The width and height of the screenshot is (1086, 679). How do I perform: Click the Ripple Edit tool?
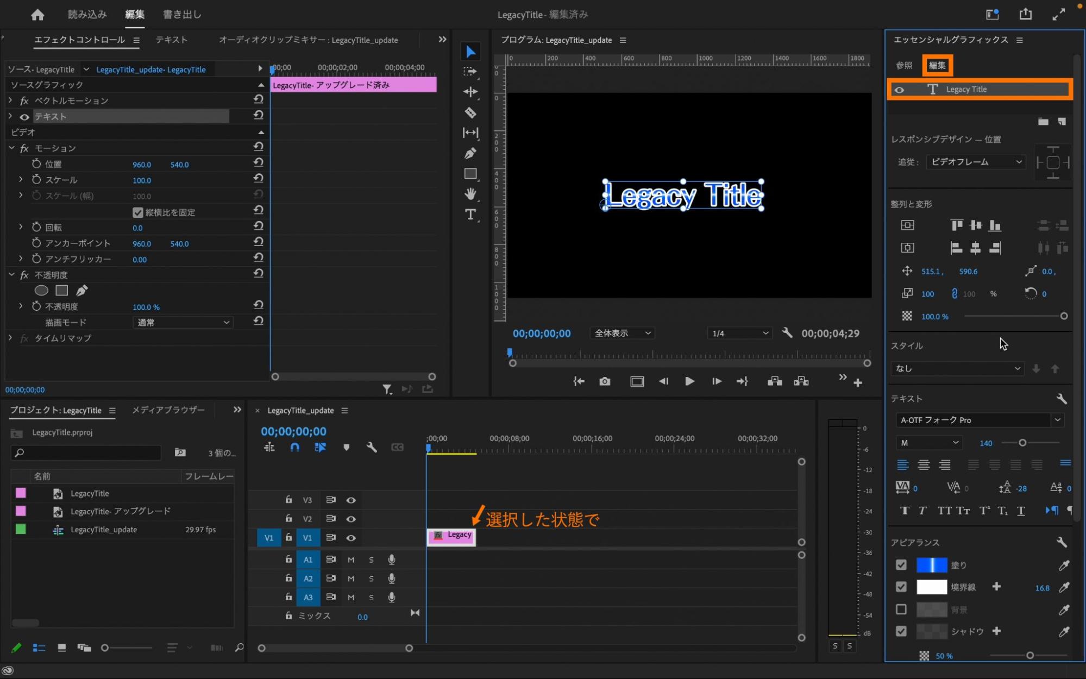point(470,92)
